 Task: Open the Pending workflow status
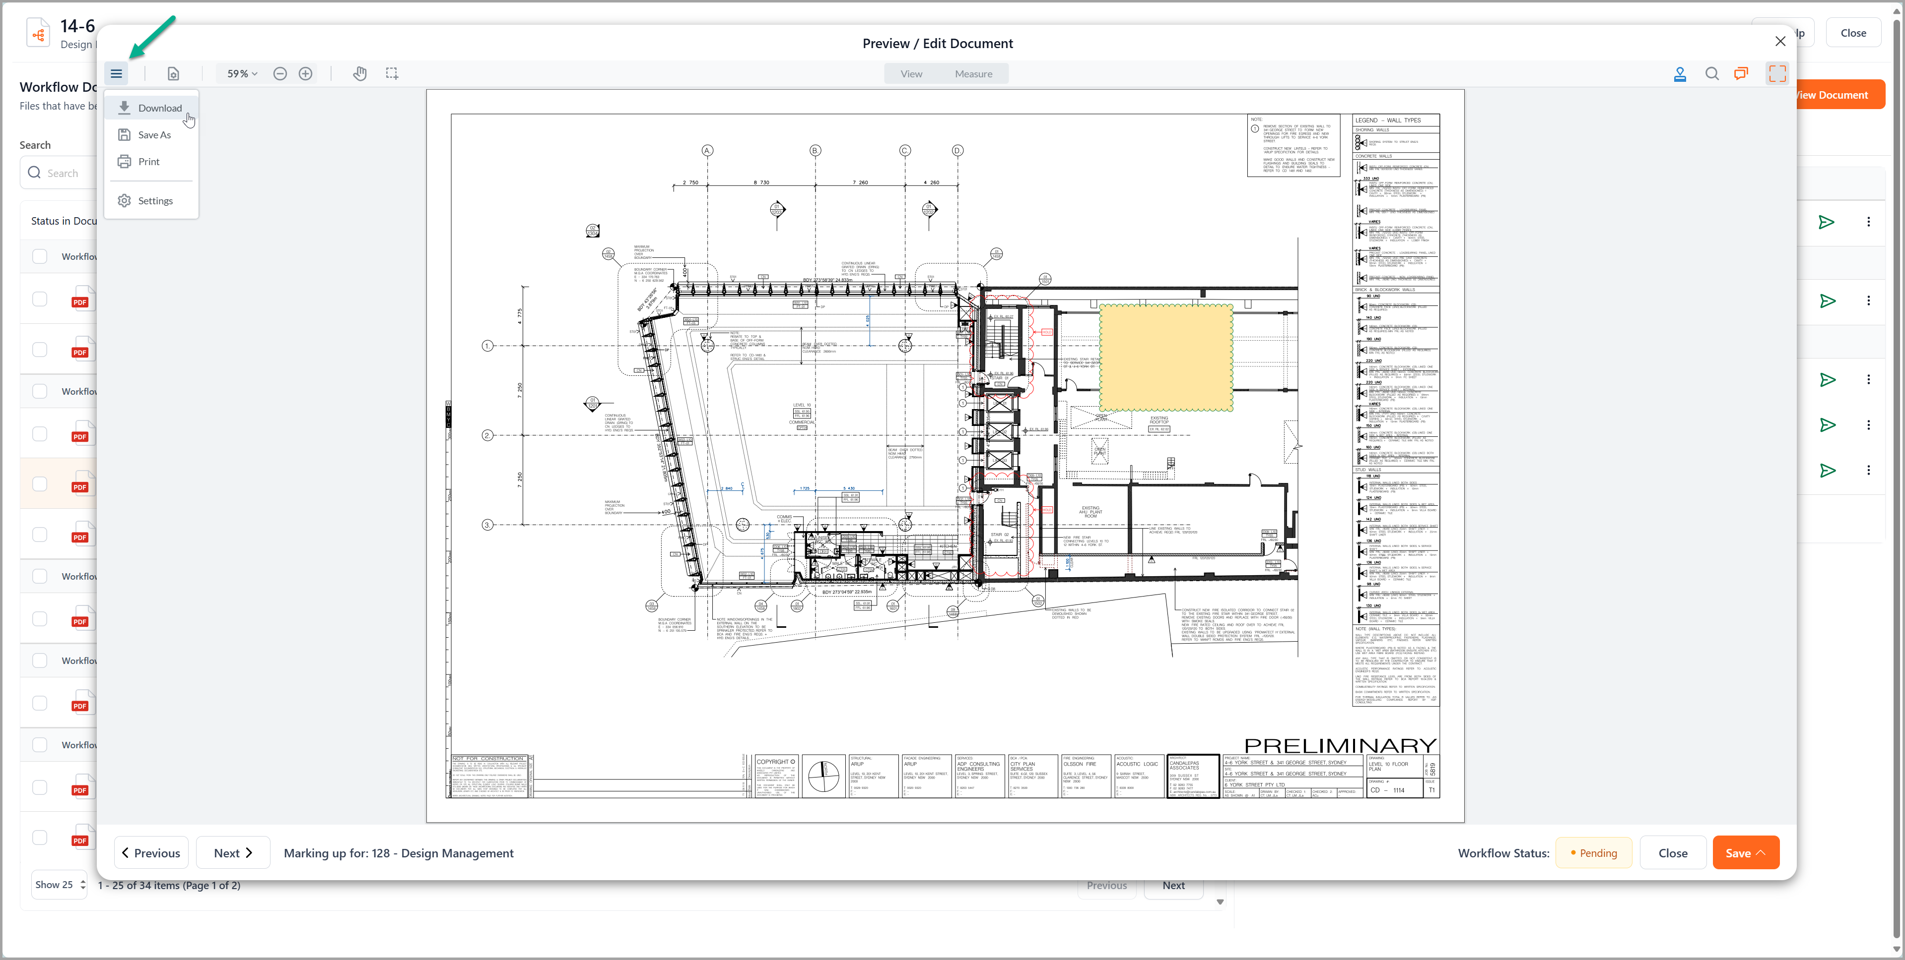pyautogui.click(x=1594, y=853)
